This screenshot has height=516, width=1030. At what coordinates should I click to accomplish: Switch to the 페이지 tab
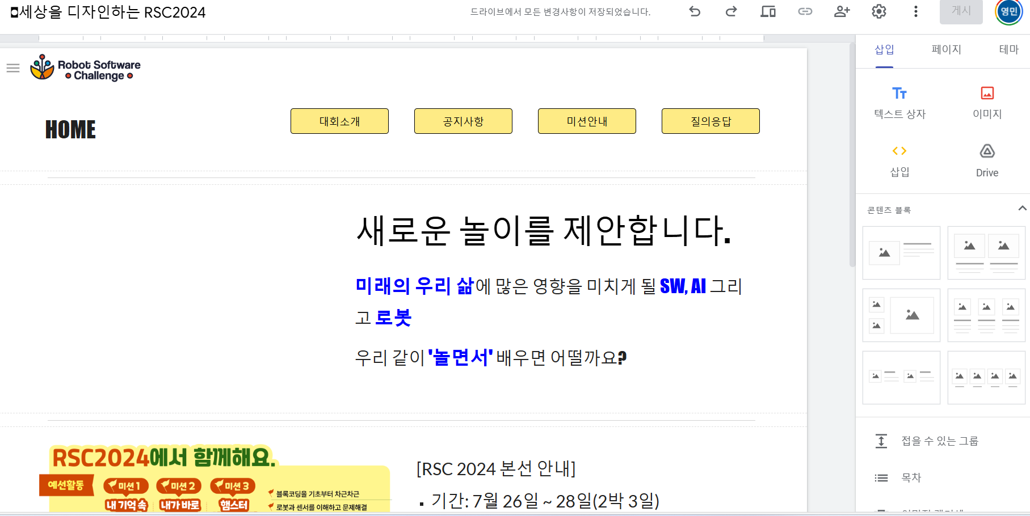click(x=946, y=50)
